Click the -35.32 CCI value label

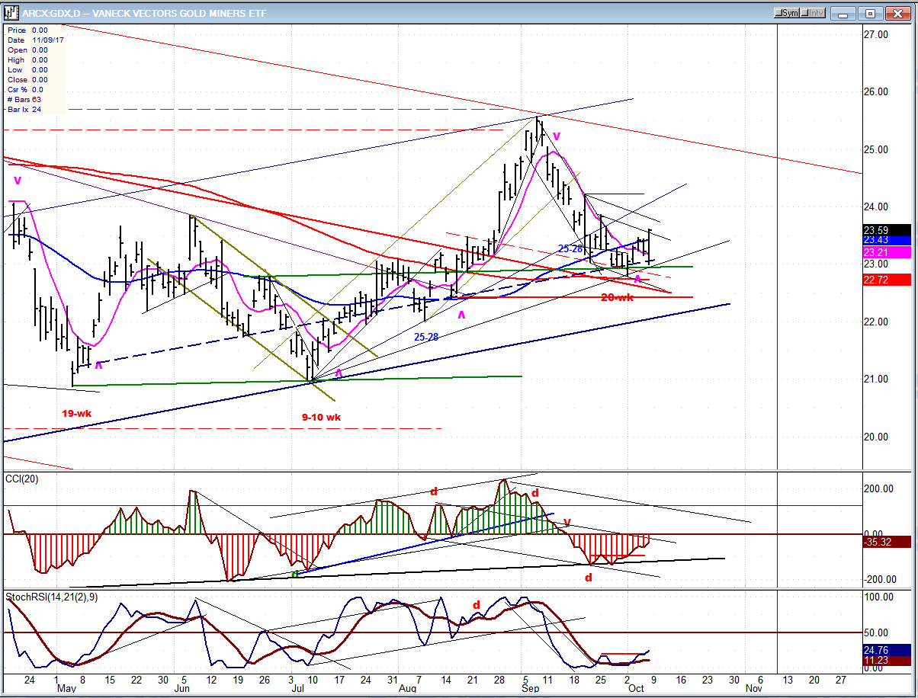point(887,543)
